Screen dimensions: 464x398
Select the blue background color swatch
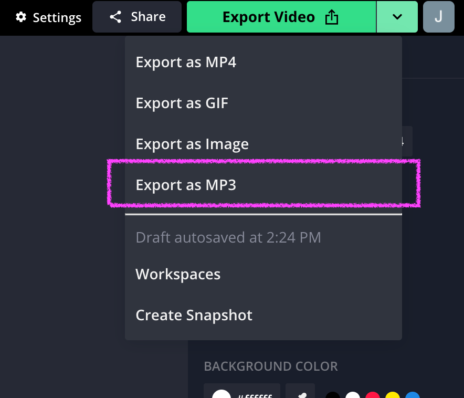(413, 395)
